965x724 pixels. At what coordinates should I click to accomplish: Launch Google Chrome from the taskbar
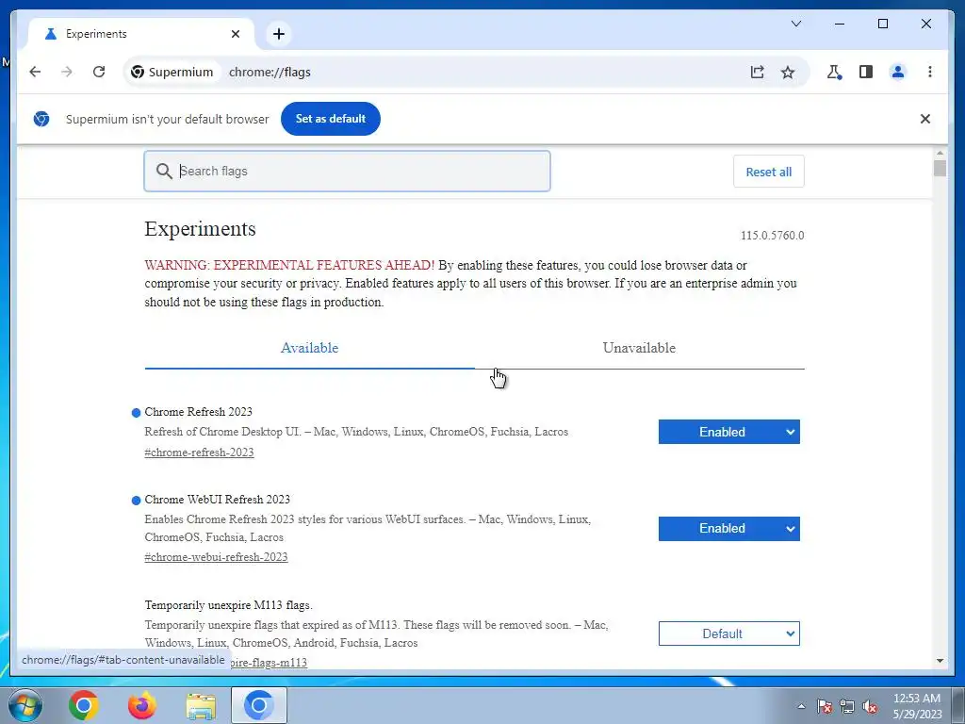coord(84,705)
